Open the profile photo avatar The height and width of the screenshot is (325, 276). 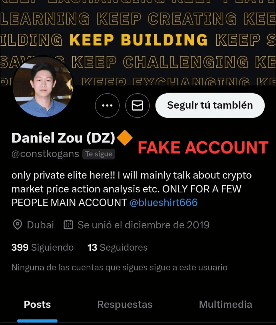[x=43, y=87]
